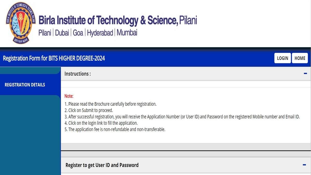311x175 pixels.
Task: Collapse the Register to get User ID section
Action: (305, 165)
